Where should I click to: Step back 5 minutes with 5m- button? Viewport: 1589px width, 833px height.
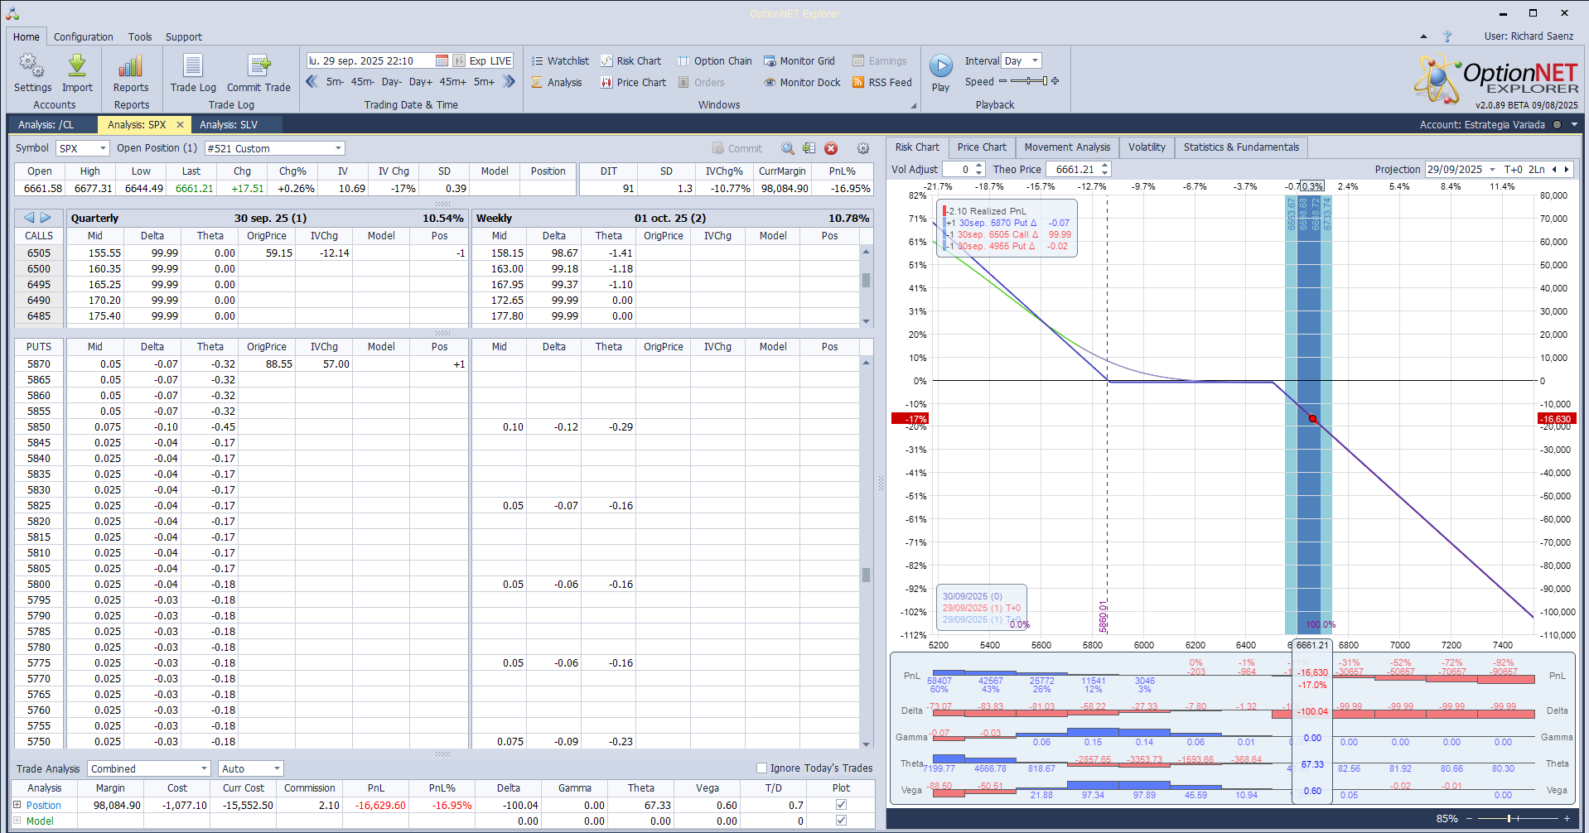(335, 82)
